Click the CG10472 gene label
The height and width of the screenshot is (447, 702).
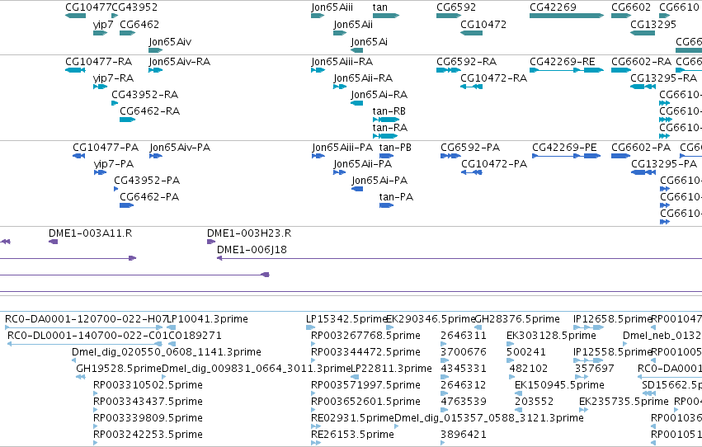[x=483, y=25]
